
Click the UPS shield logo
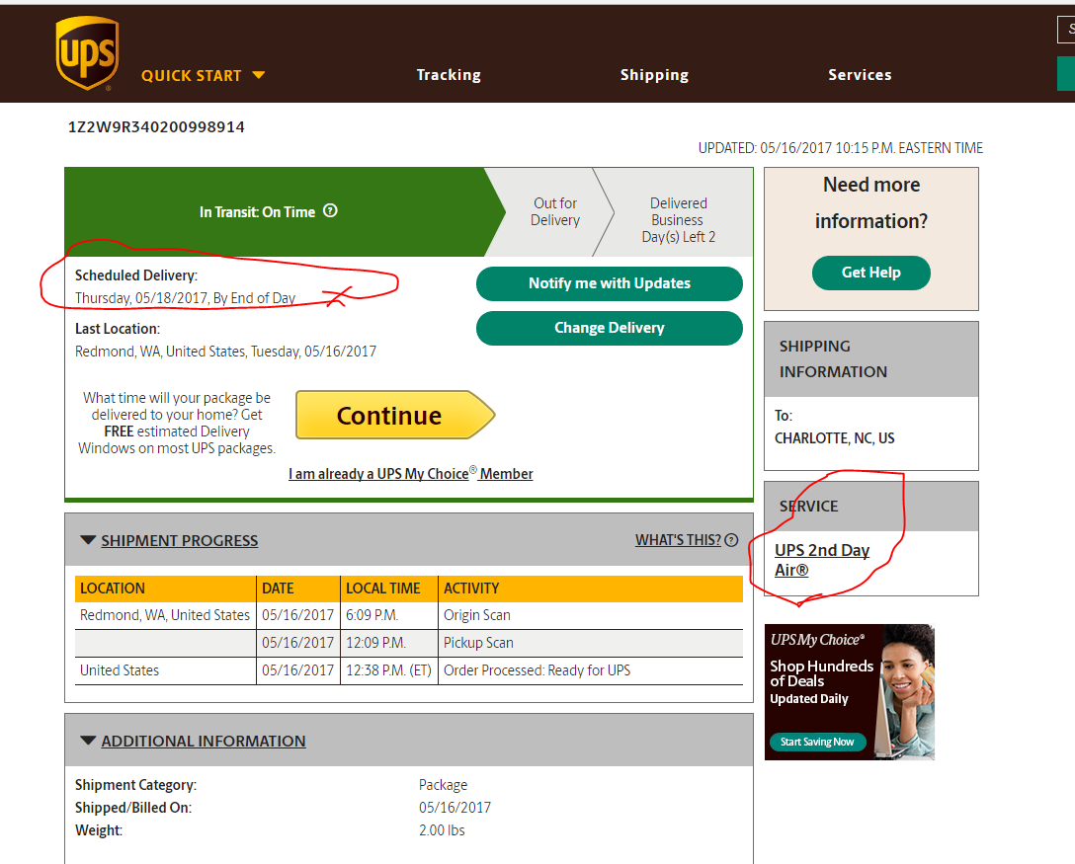(x=87, y=53)
